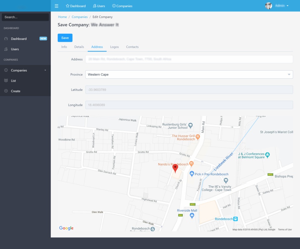This screenshot has width=300, height=249.
Task: Toggle the hamburger sidebar menu
Action: [x=56, y=6]
